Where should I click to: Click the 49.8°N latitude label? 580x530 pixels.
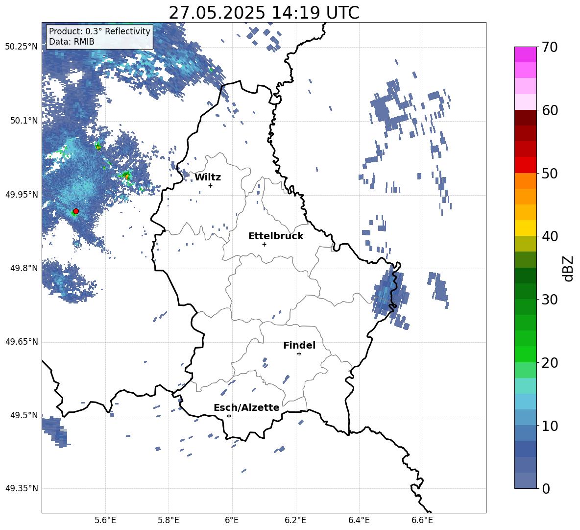coord(24,268)
